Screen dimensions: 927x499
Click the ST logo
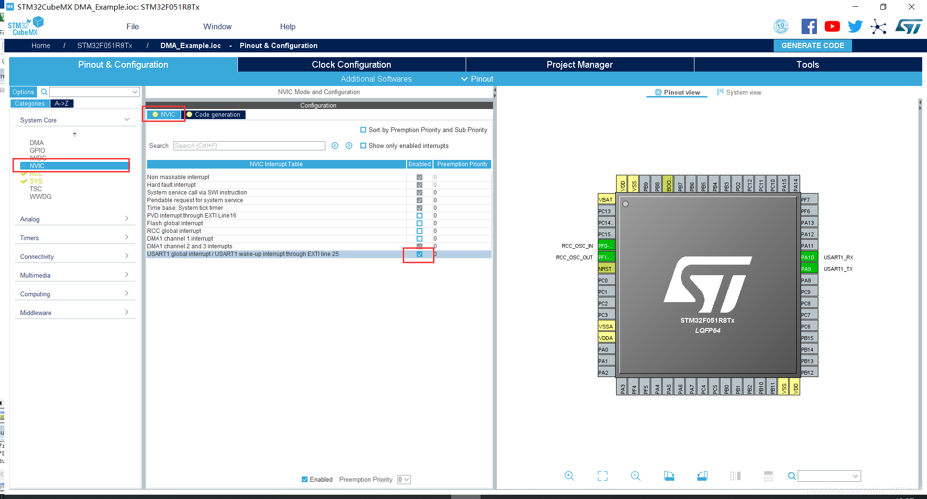pyautogui.click(x=908, y=26)
